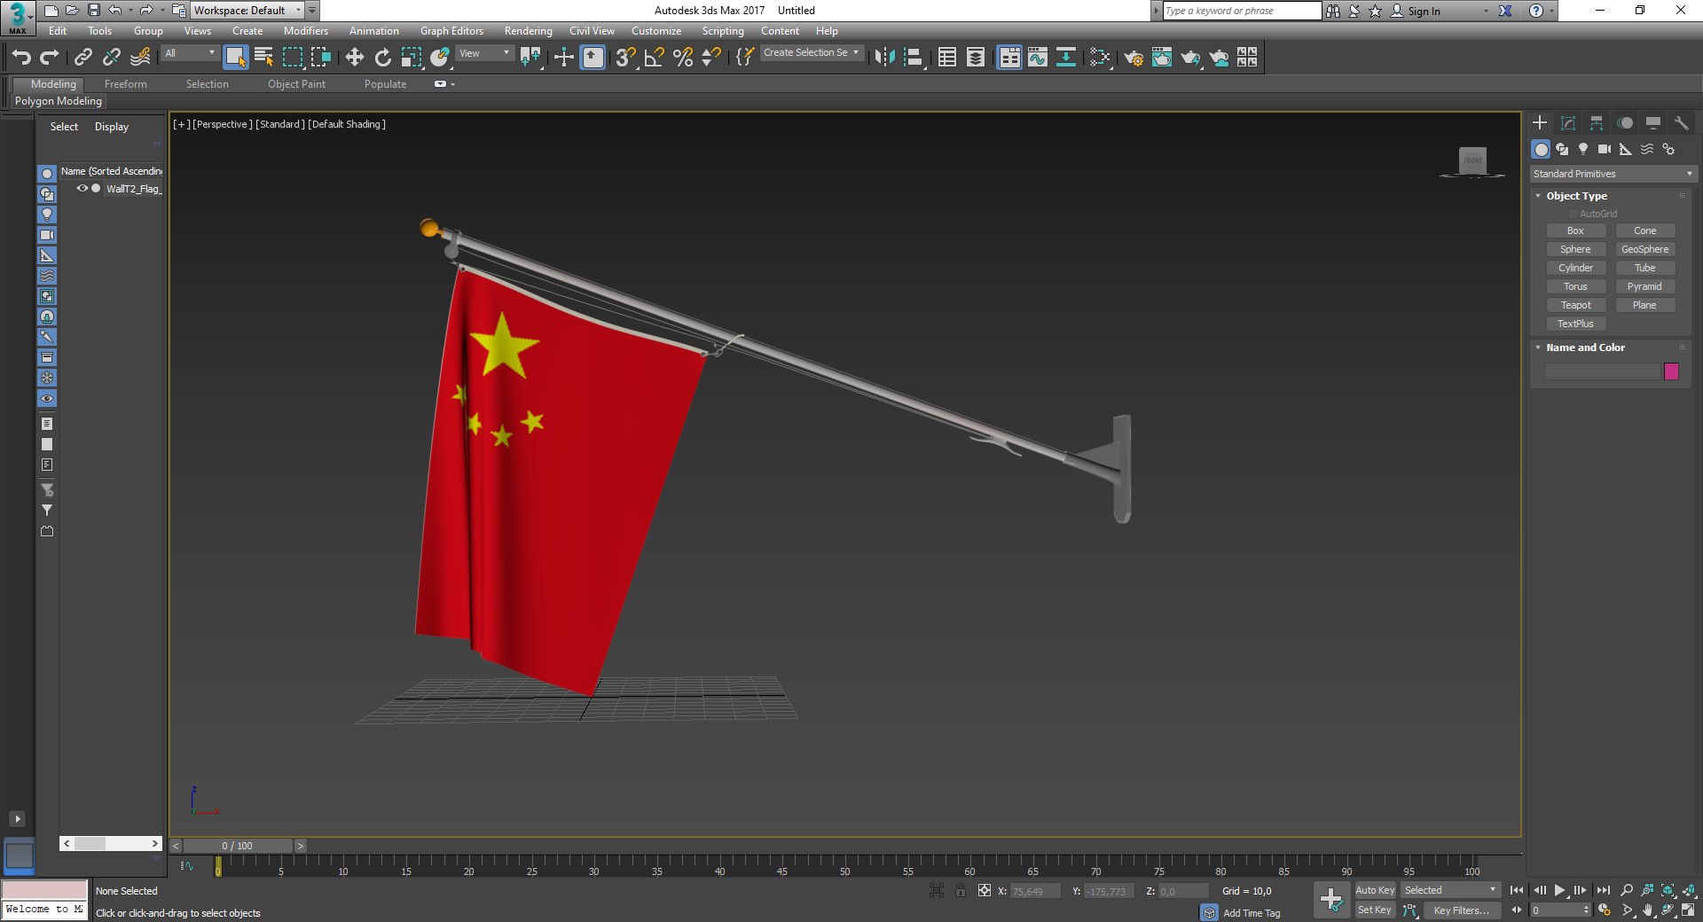Switch to Freeform ribbon tab
1703x922 pixels.
point(126,84)
